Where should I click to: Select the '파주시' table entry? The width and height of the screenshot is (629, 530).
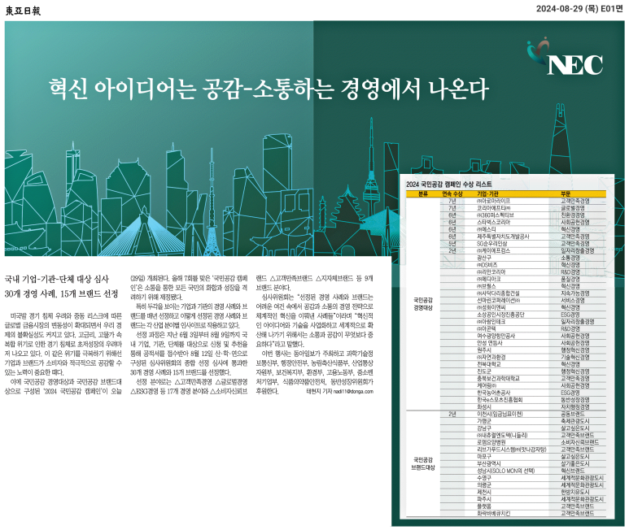pos(484,499)
